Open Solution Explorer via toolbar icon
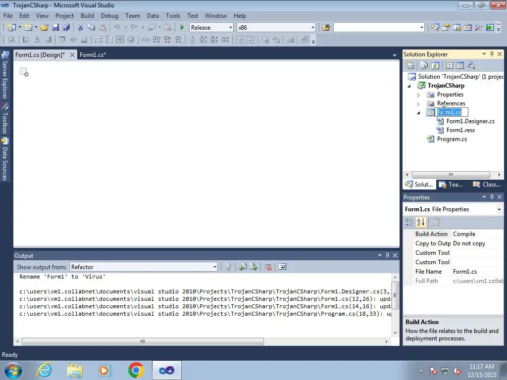 coord(435,28)
